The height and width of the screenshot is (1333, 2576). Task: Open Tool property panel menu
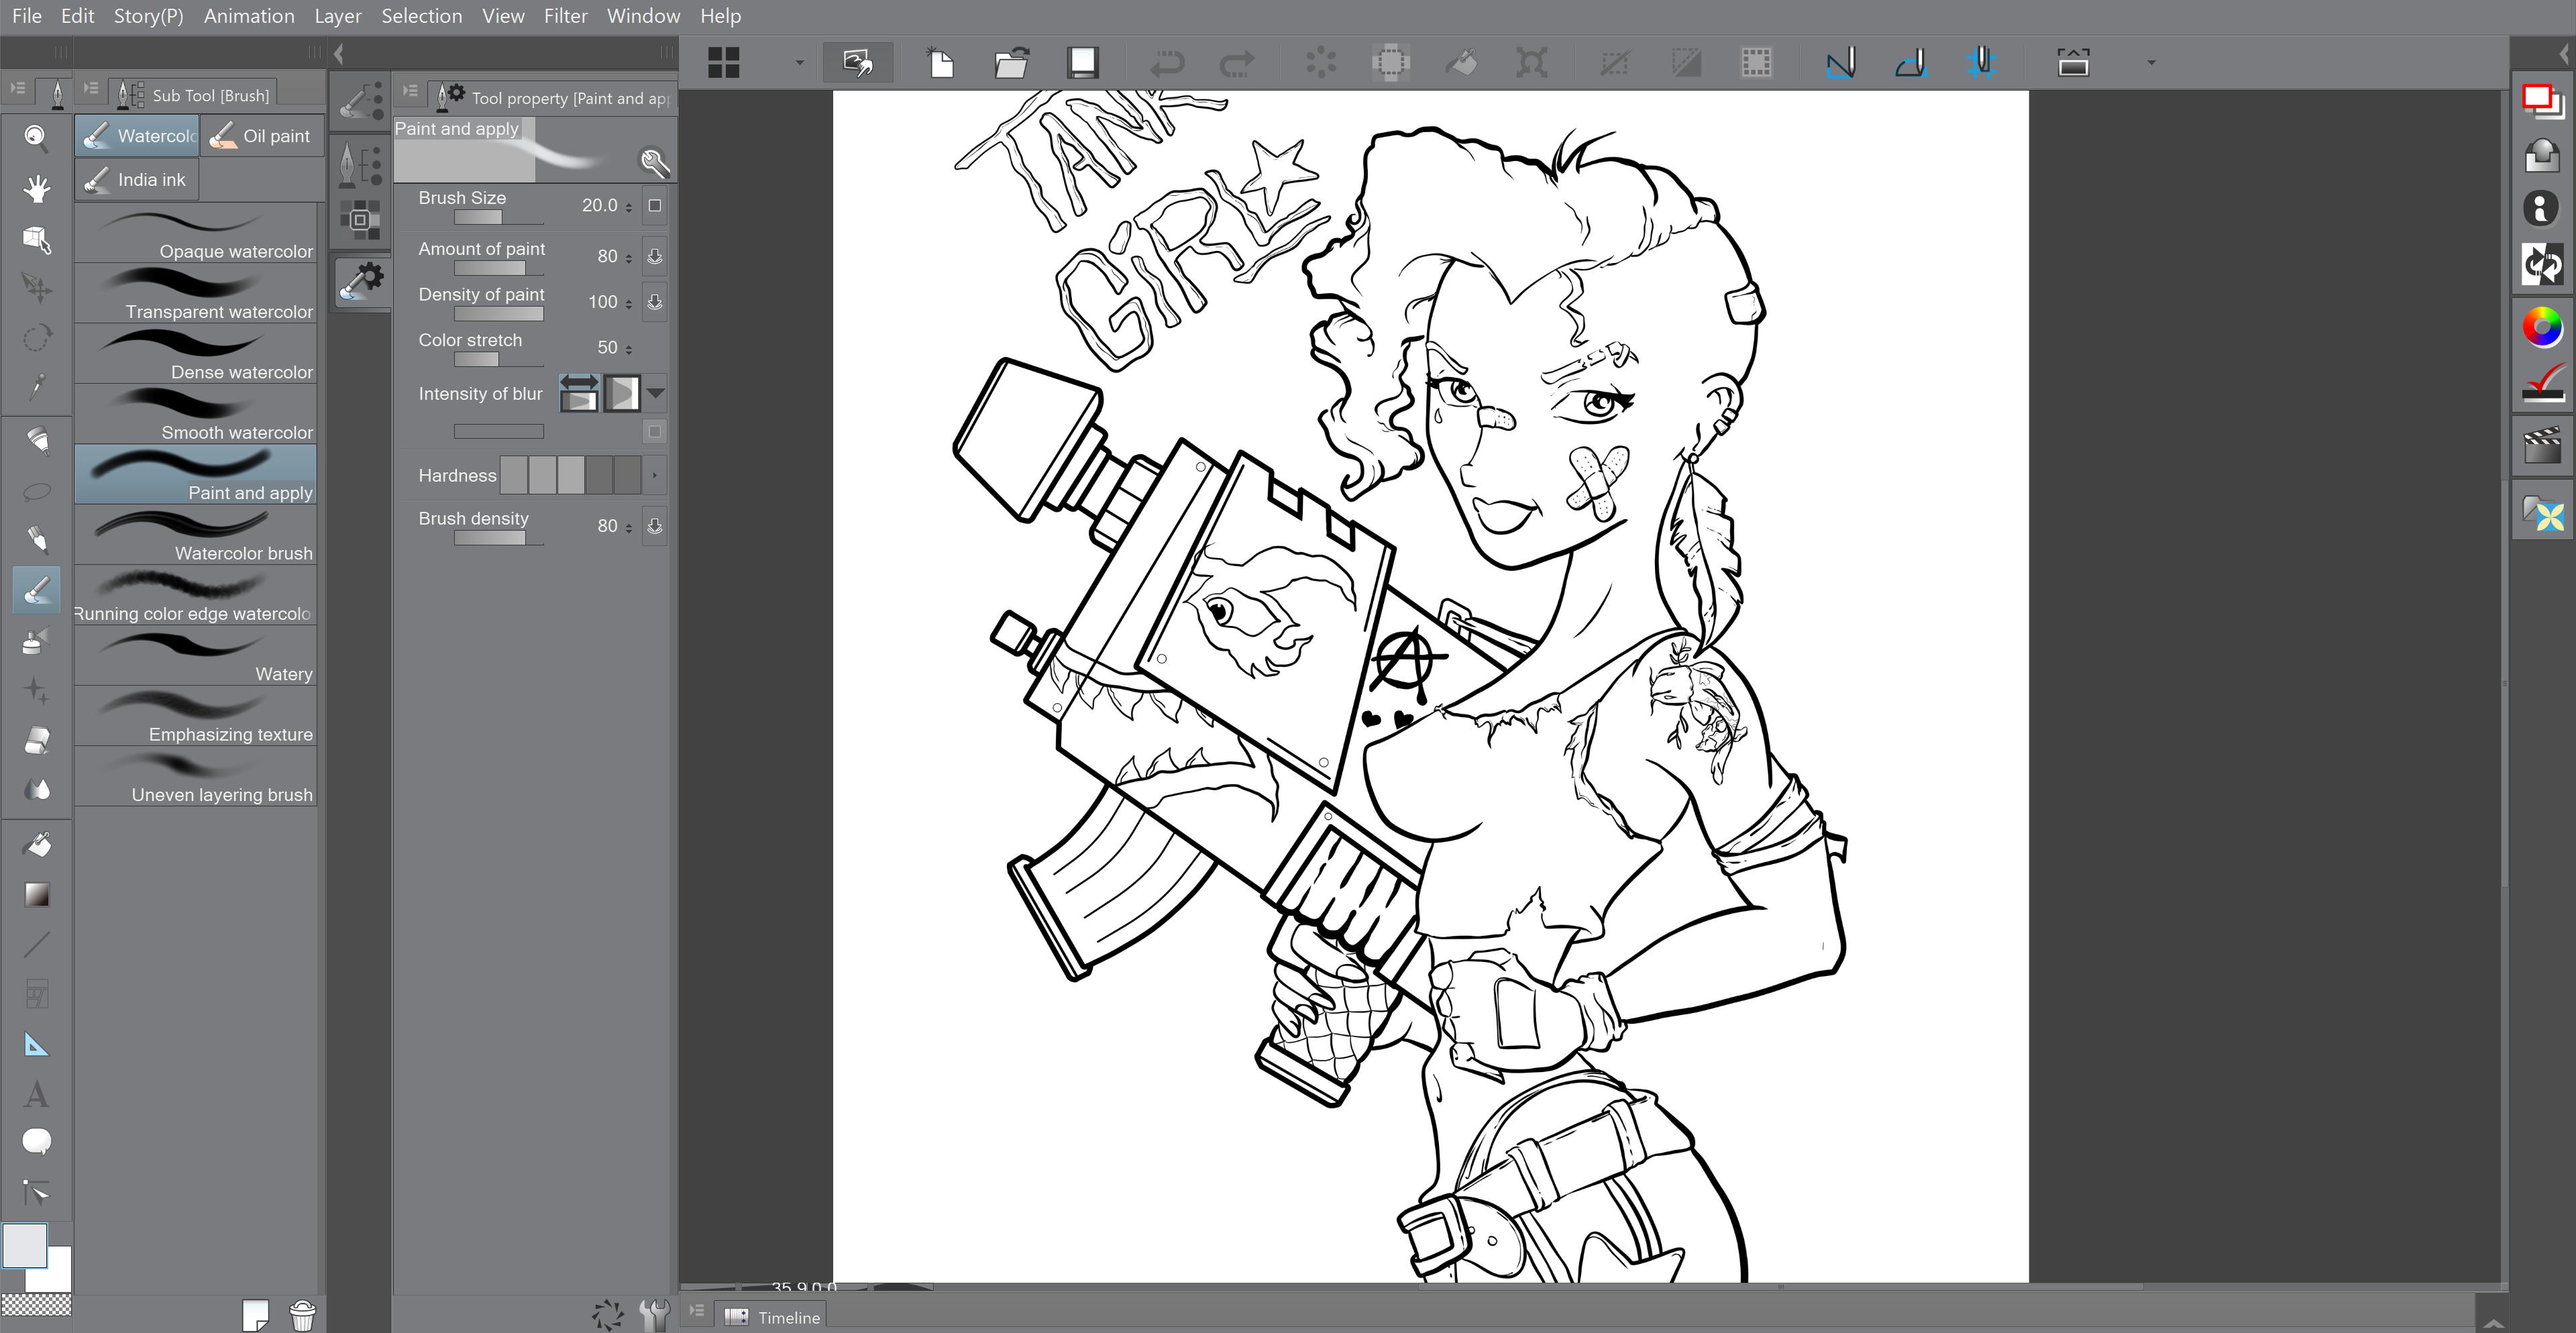(410, 91)
